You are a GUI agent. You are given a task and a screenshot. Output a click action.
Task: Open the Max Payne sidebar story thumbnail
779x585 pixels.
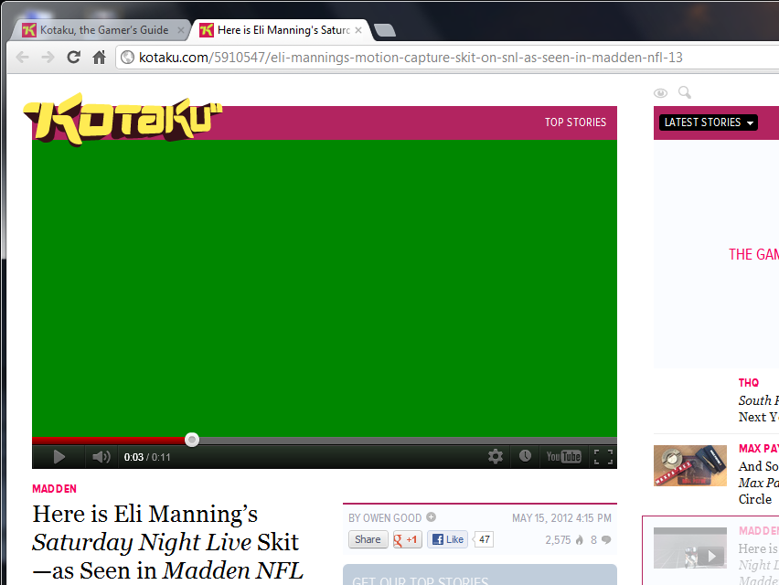690,465
